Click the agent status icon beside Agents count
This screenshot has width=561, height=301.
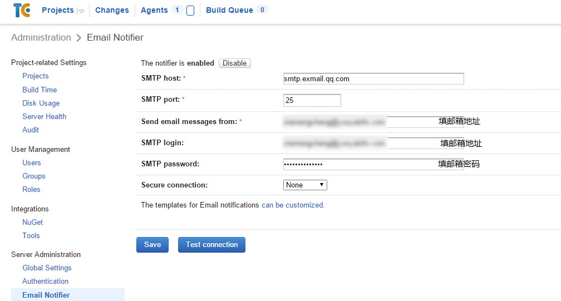coord(190,11)
